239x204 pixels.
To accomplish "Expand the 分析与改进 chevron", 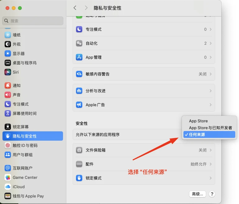I will tap(210, 91).
